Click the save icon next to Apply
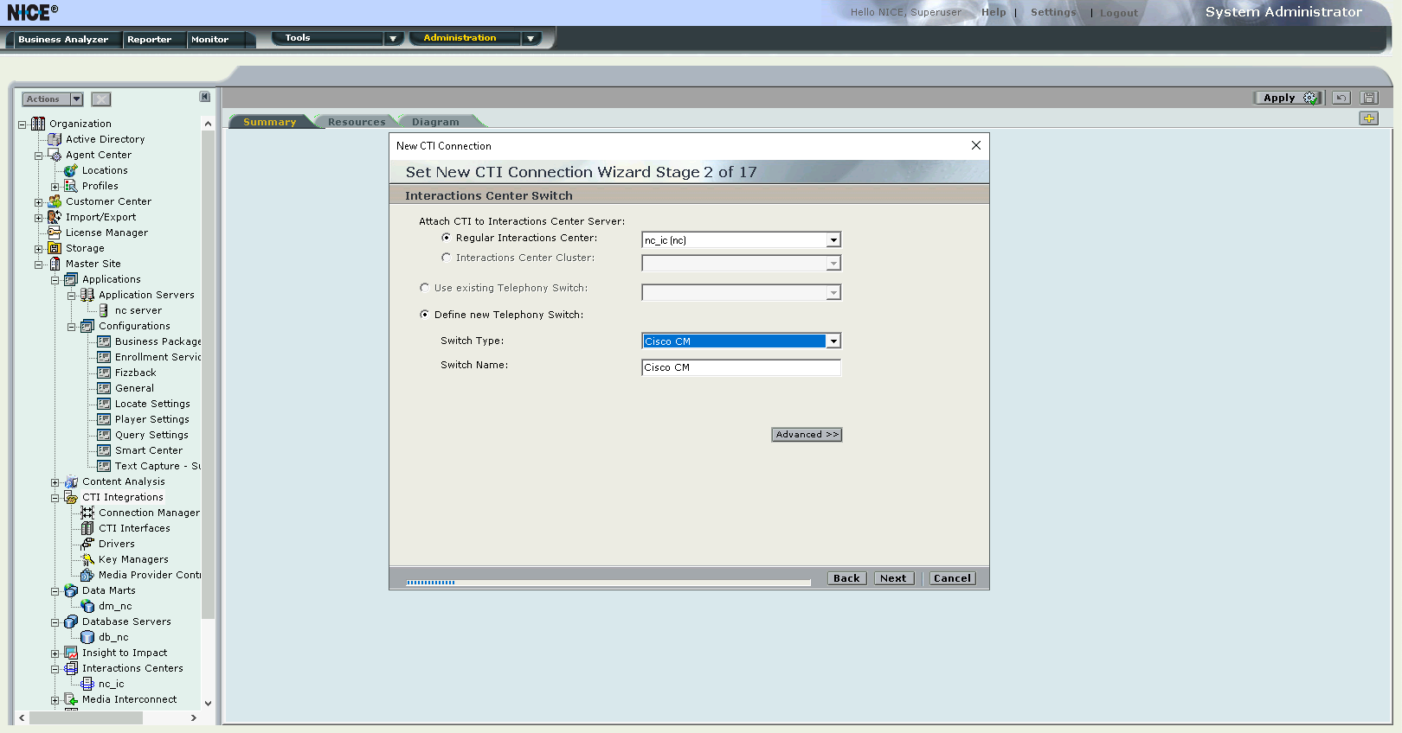 click(x=1368, y=98)
